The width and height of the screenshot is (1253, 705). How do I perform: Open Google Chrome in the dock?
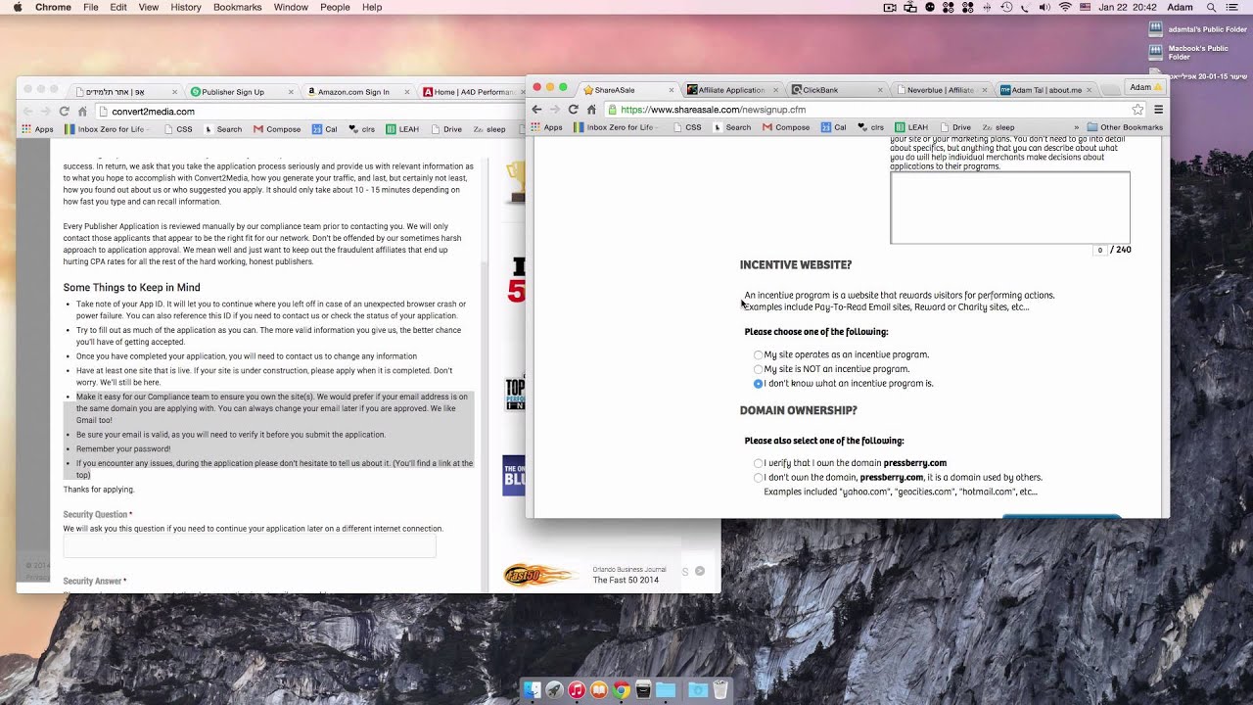pyautogui.click(x=621, y=690)
